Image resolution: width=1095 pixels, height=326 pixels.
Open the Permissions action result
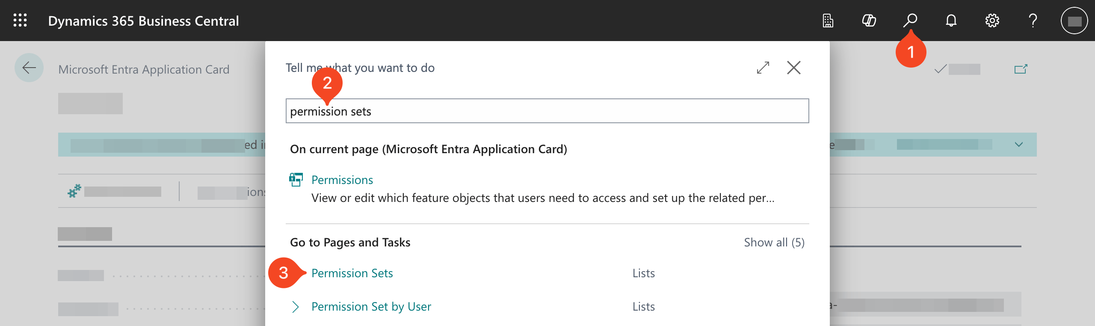pos(342,180)
